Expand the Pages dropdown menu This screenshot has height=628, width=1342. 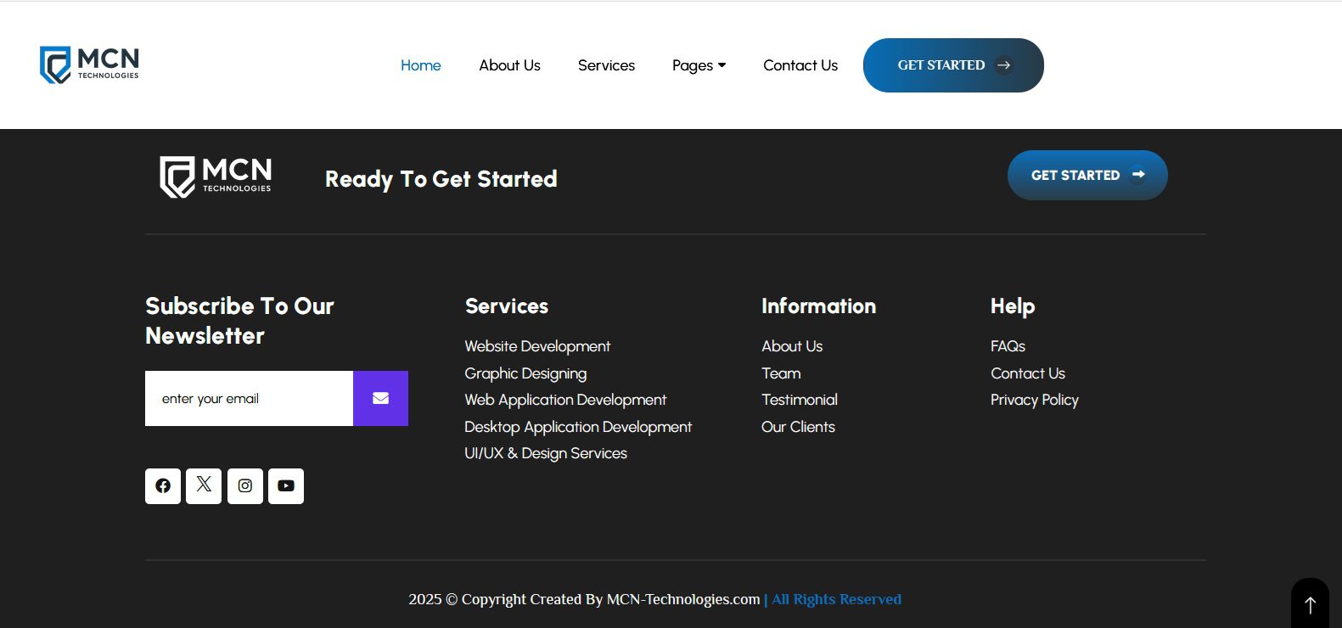coord(699,65)
